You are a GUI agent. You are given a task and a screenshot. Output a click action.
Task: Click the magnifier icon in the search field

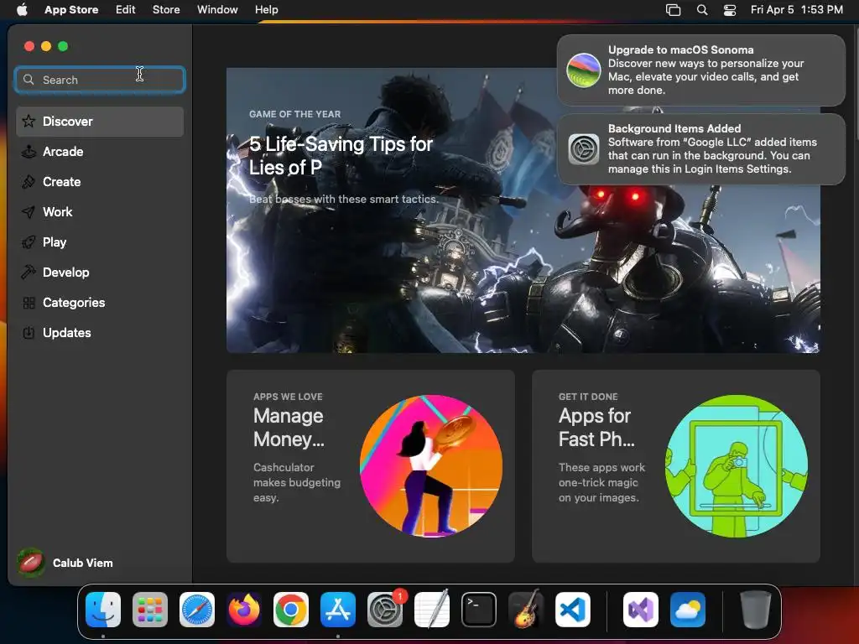pos(29,80)
